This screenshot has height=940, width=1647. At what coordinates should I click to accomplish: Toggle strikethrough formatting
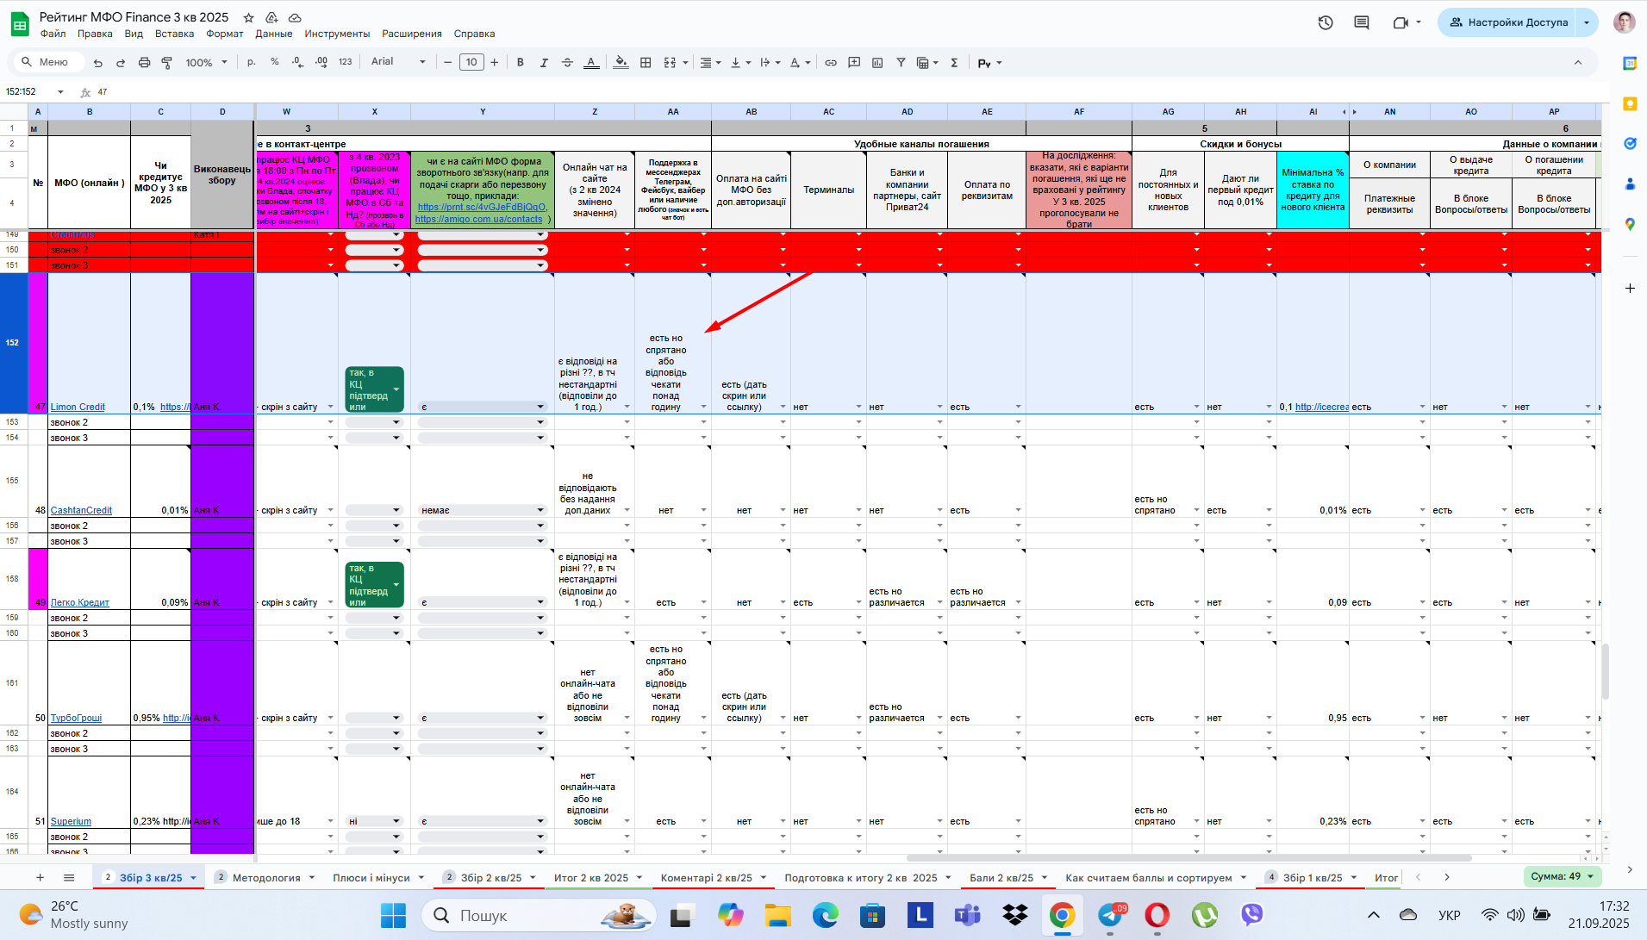(x=567, y=63)
